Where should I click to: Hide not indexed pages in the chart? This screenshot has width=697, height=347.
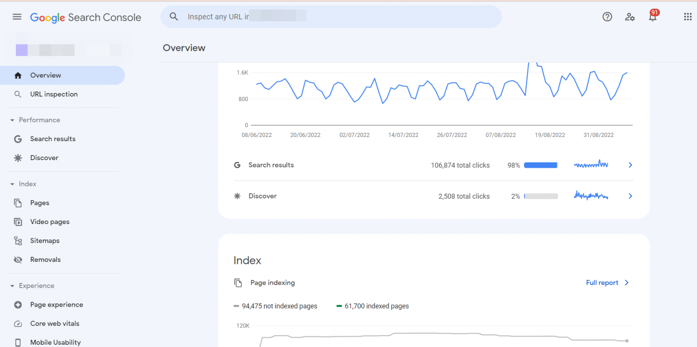(x=275, y=306)
